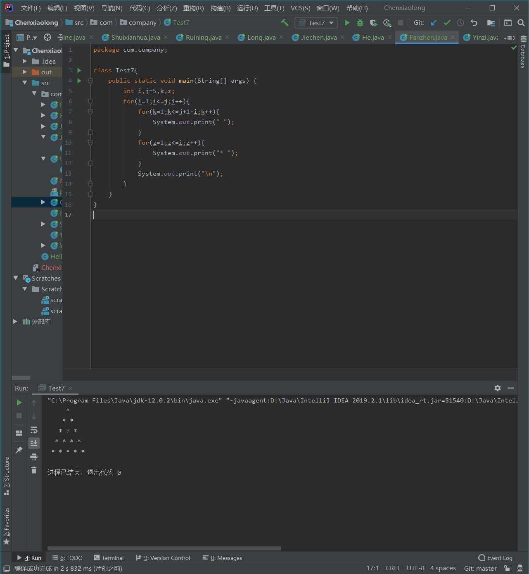The image size is (529, 574).
Task: Click the Search Everywhere magnifier icon
Action: point(521,23)
